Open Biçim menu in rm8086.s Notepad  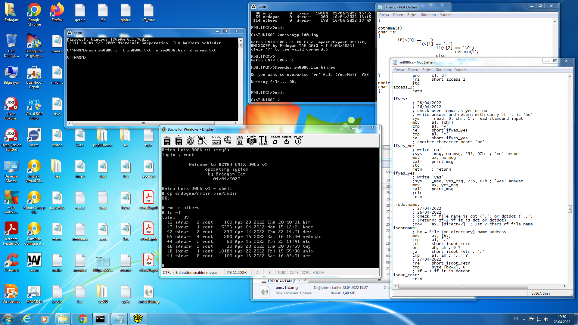[x=427, y=70]
